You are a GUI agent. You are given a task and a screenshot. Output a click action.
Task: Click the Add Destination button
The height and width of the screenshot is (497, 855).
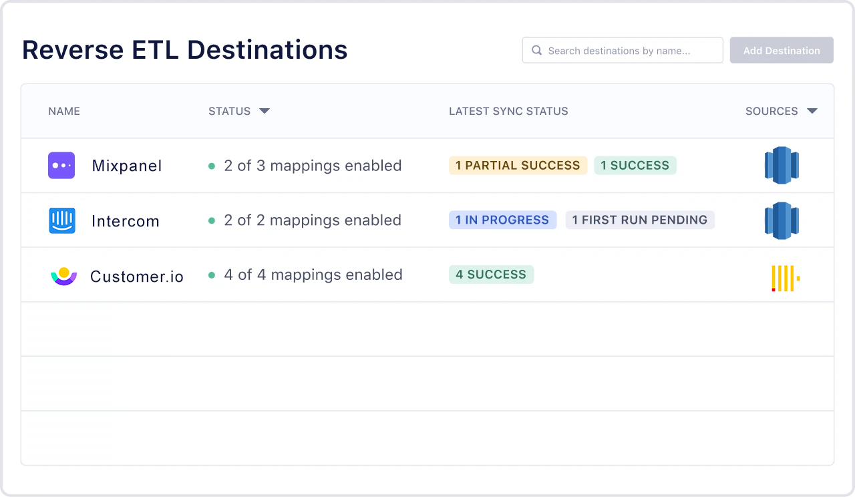pyautogui.click(x=782, y=50)
